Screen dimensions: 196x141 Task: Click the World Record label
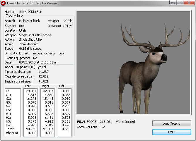(x=126, y=122)
